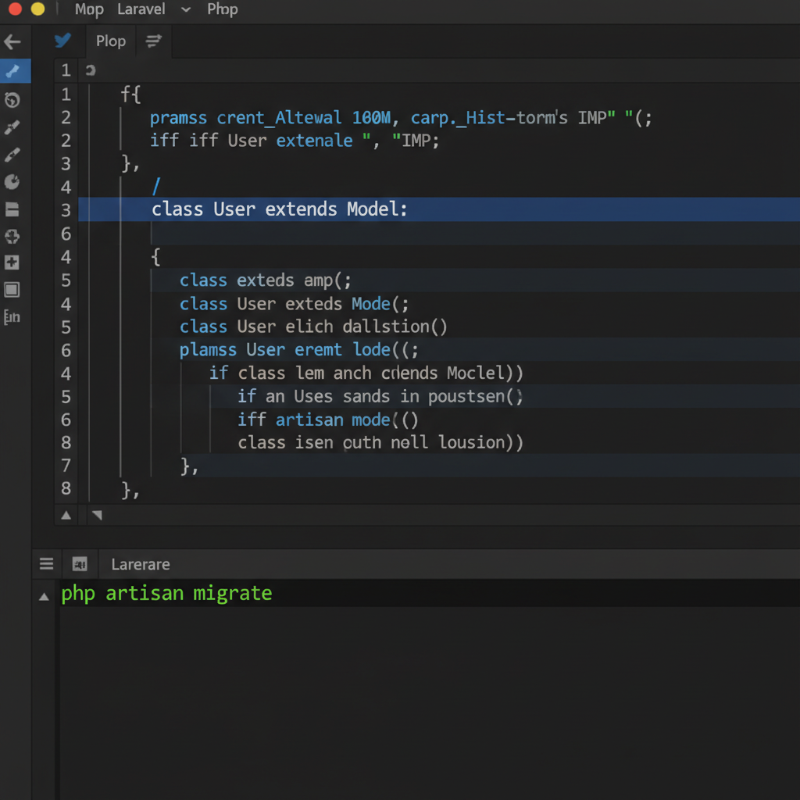Click the php artisan migrate command text

(x=166, y=593)
